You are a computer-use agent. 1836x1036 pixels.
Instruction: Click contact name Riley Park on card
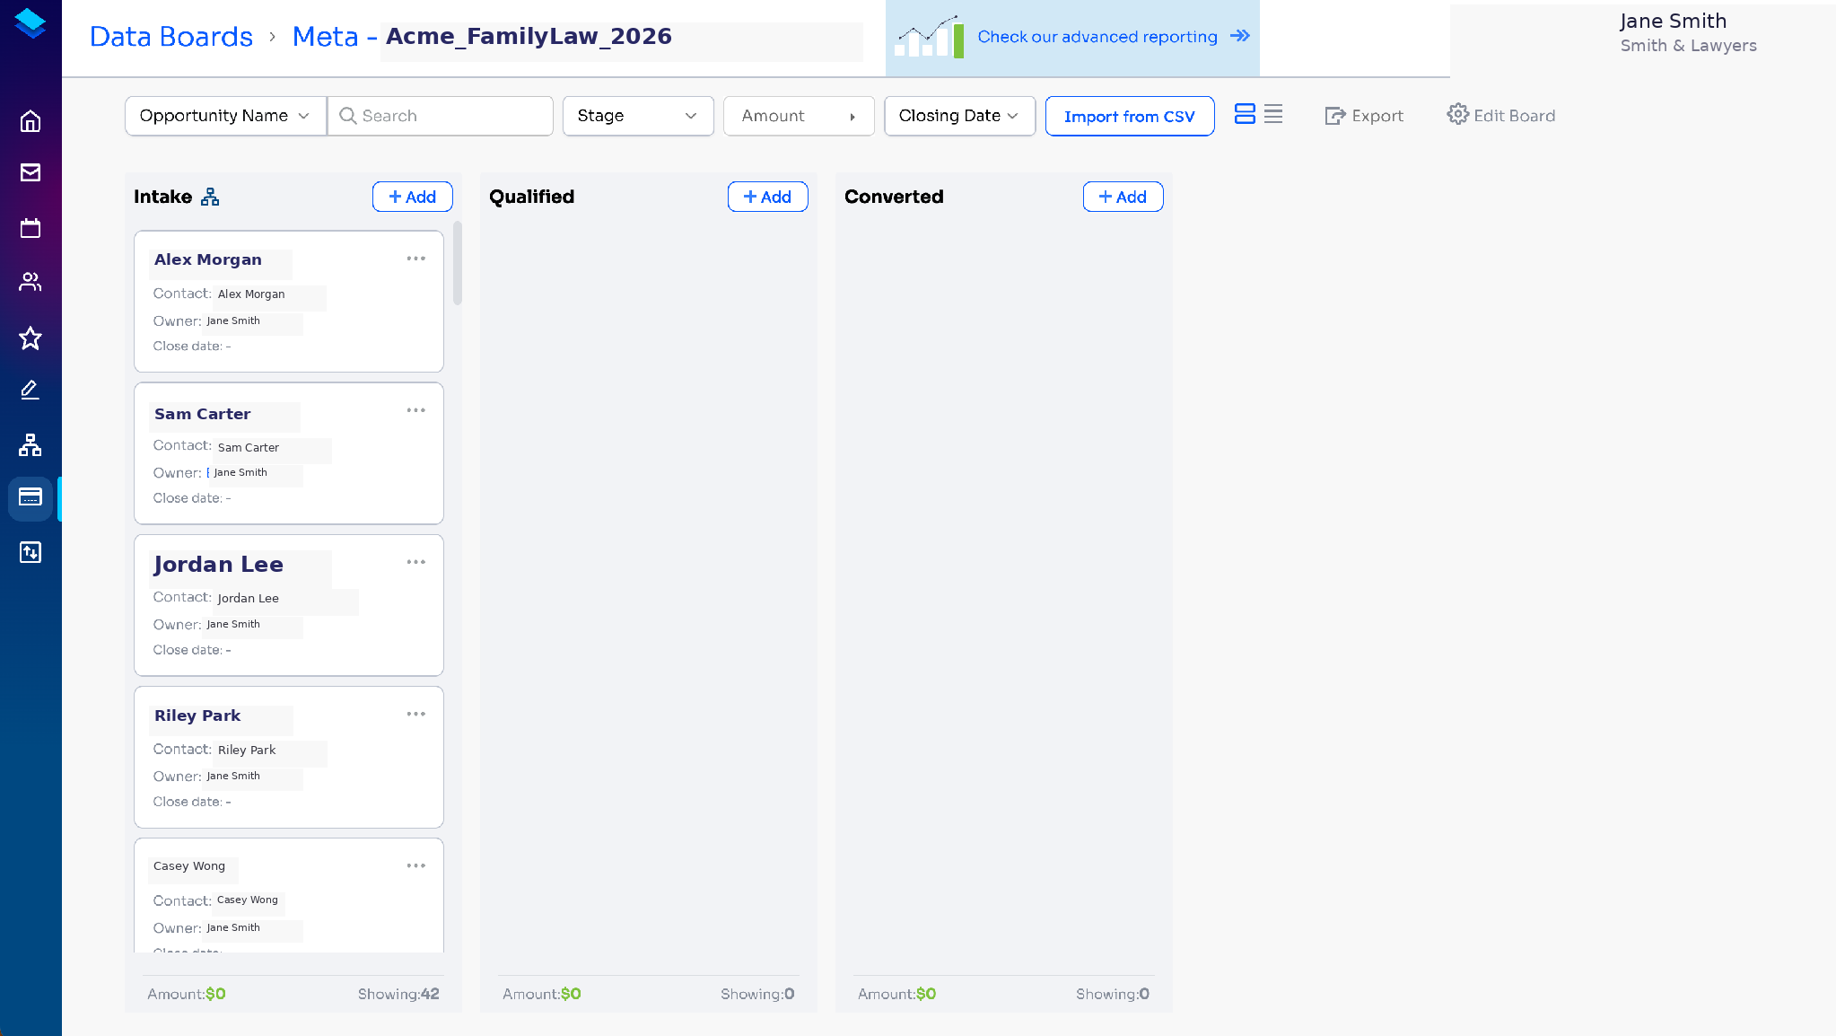coord(247,750)
